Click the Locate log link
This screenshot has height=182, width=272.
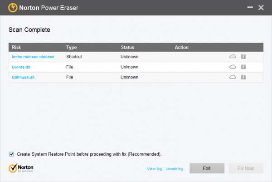(x=174, y=169)
